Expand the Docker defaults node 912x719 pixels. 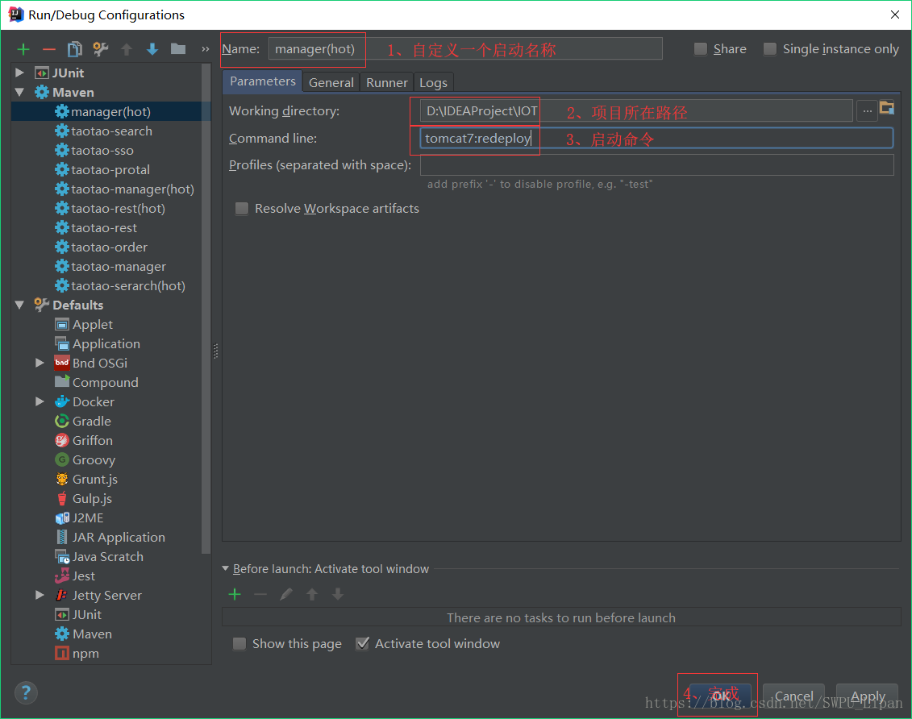[x=40, y=401]
